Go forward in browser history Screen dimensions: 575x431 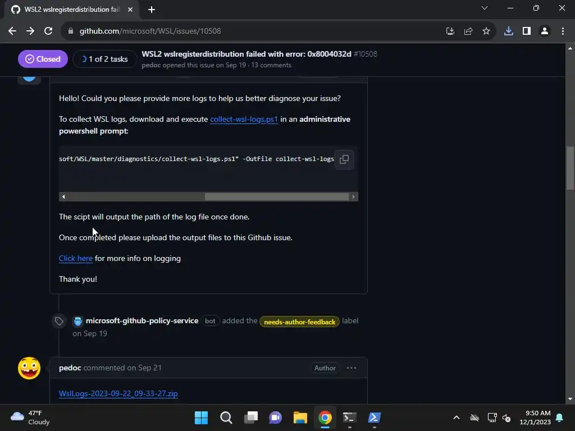pyautogui.click(x=30, y=31)
